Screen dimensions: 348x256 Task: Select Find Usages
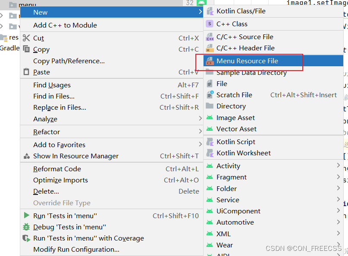point(111,85)
